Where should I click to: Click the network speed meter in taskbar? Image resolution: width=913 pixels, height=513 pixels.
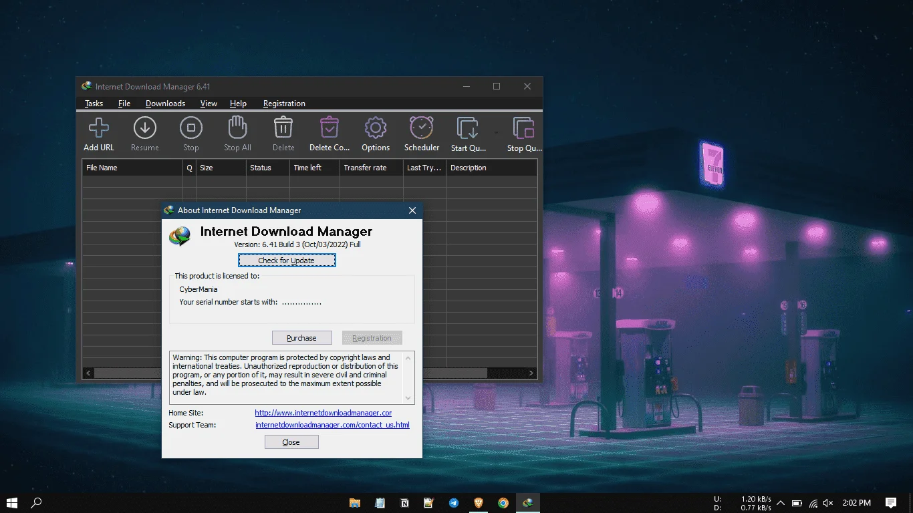coord(743,503)
